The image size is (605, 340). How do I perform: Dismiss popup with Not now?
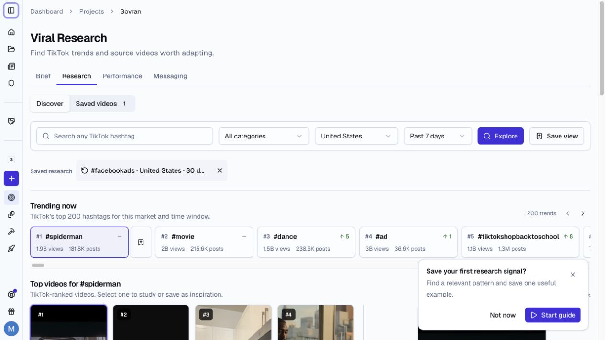pos(503,315)
